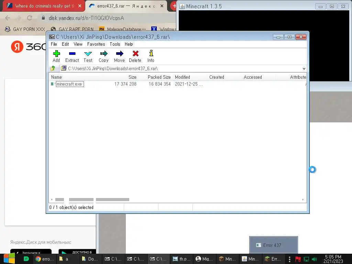Sort by the Created column header
Viewport: 352px width, 264px height.
pos(224,77)
